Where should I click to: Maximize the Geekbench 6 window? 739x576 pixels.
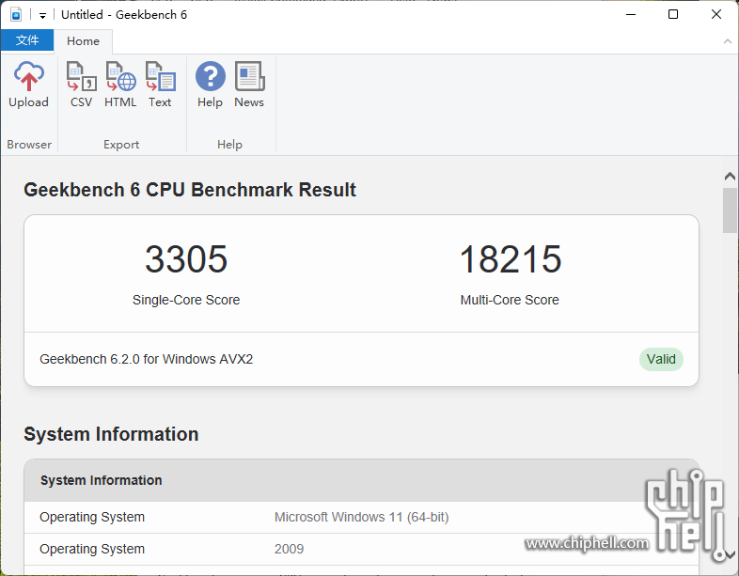point(673,15)
